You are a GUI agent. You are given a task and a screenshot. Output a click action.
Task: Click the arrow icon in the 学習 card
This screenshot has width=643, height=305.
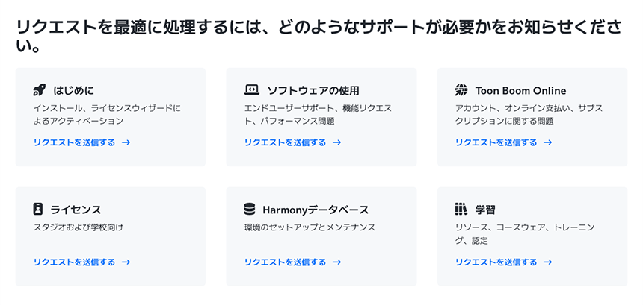(548, 262)
